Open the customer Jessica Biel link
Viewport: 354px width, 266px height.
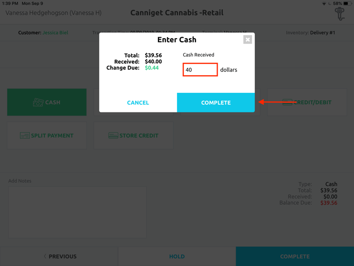56,32
